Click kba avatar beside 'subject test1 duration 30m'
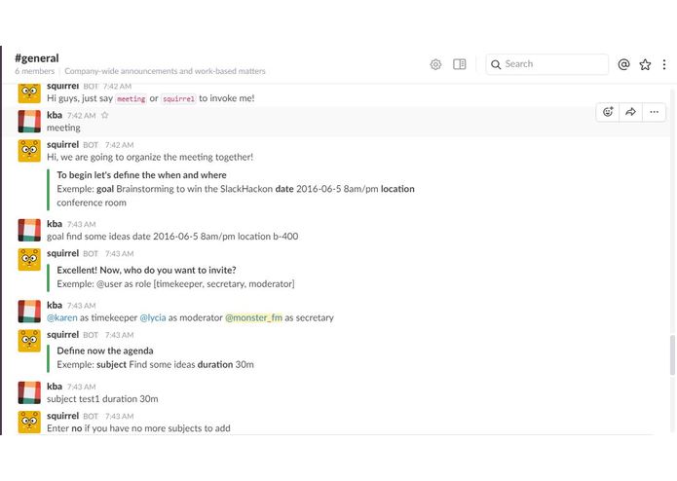The height and width of the screenshot is (481, 677). tap(29, 392)
